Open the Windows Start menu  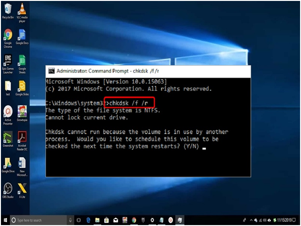coord(5,220)
